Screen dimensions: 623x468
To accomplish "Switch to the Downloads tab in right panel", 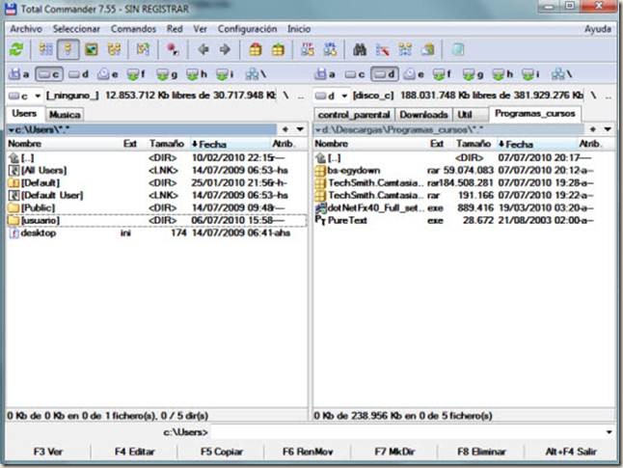I will pyautogui.click(x=423, y=115).
